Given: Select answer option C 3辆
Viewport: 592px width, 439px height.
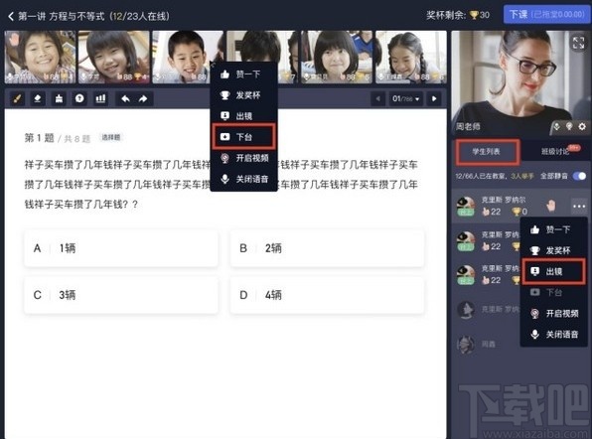Looking at the screenshot, I should [x=121, y=295].
